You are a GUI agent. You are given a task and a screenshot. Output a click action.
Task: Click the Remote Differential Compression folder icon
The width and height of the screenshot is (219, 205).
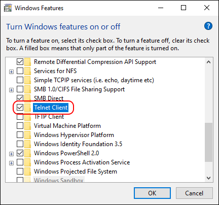coord(27,62)
